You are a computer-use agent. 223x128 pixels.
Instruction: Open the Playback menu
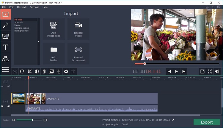[22, 7]
